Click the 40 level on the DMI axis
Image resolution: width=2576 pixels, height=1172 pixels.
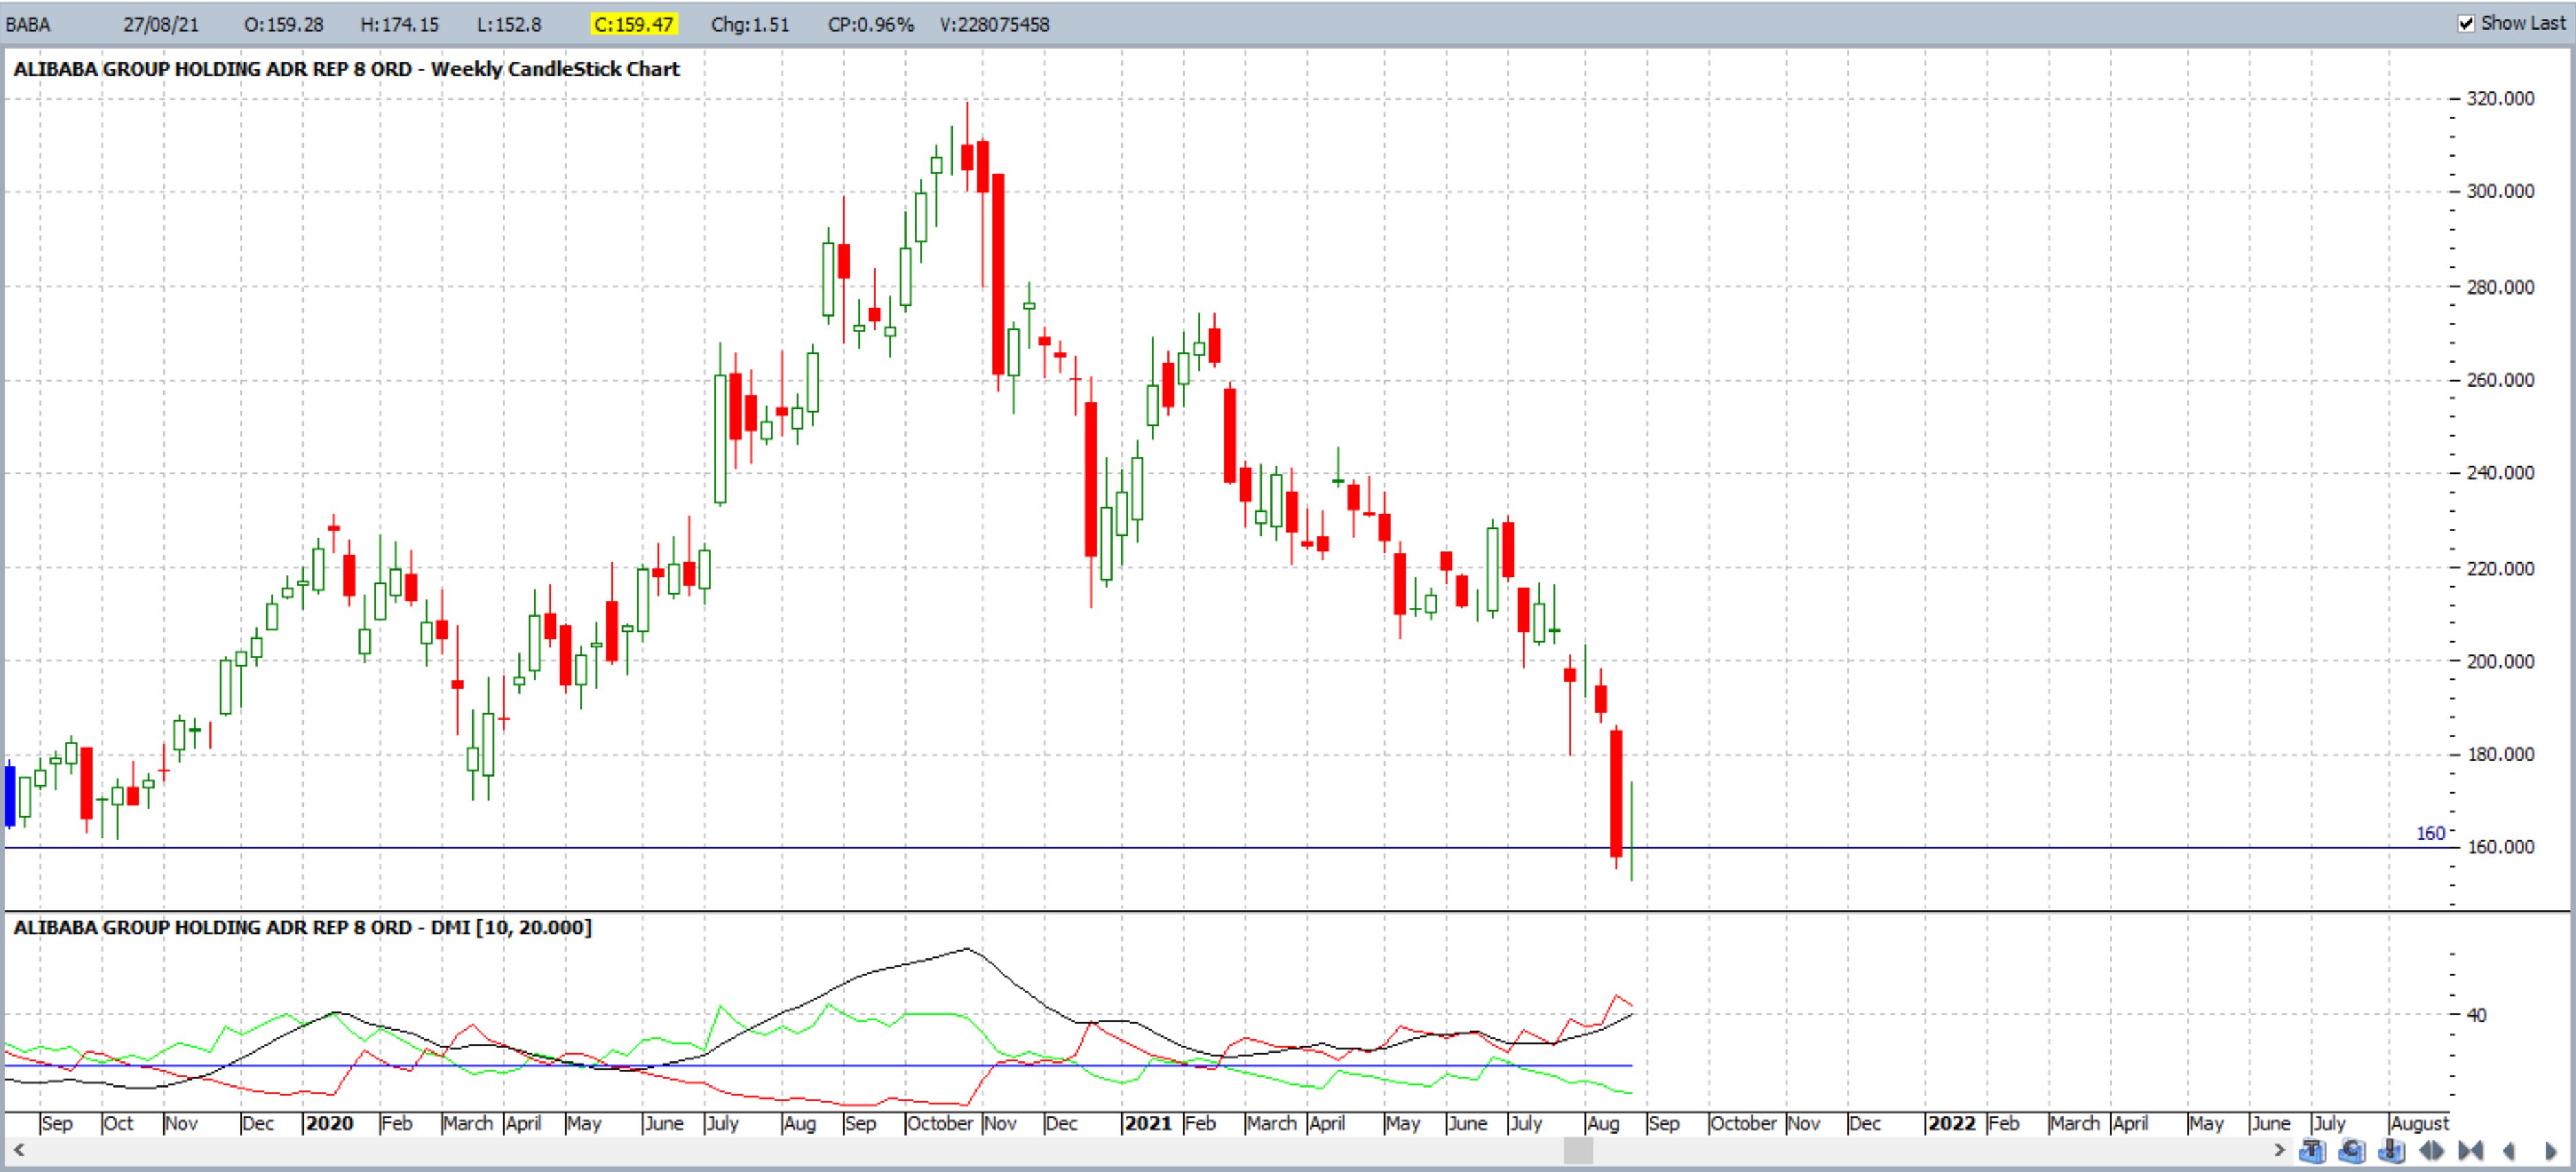pos(2476,1014)
